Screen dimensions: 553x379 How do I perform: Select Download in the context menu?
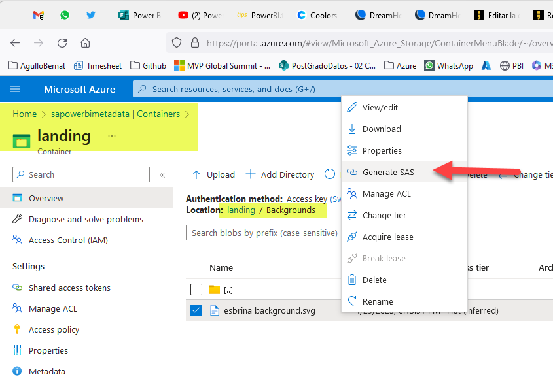point(382,129)
